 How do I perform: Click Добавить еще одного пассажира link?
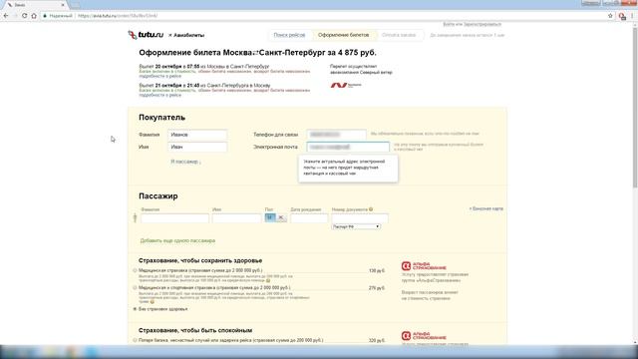tap(177, 240)
